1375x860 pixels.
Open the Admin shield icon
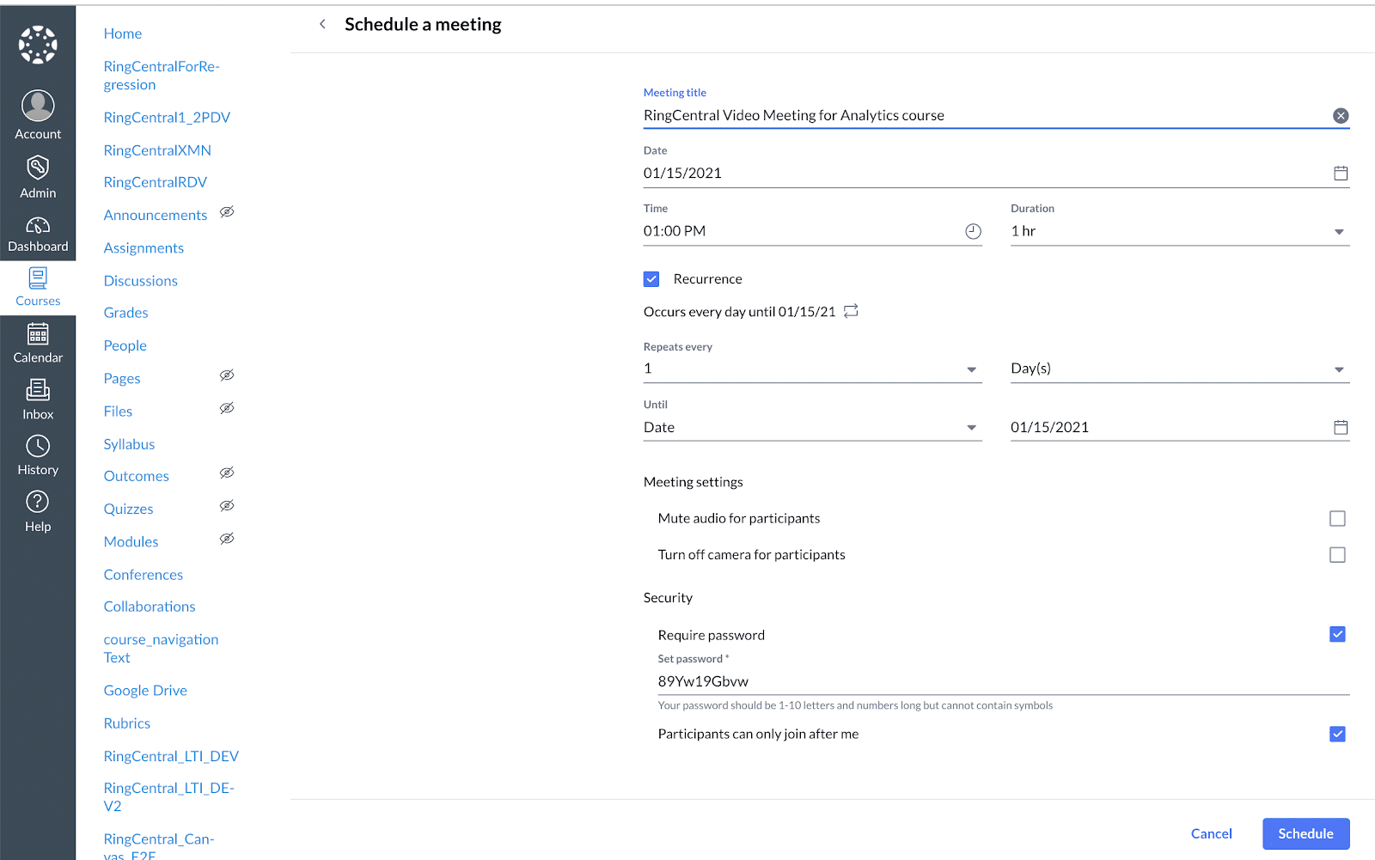click(38, 168)
